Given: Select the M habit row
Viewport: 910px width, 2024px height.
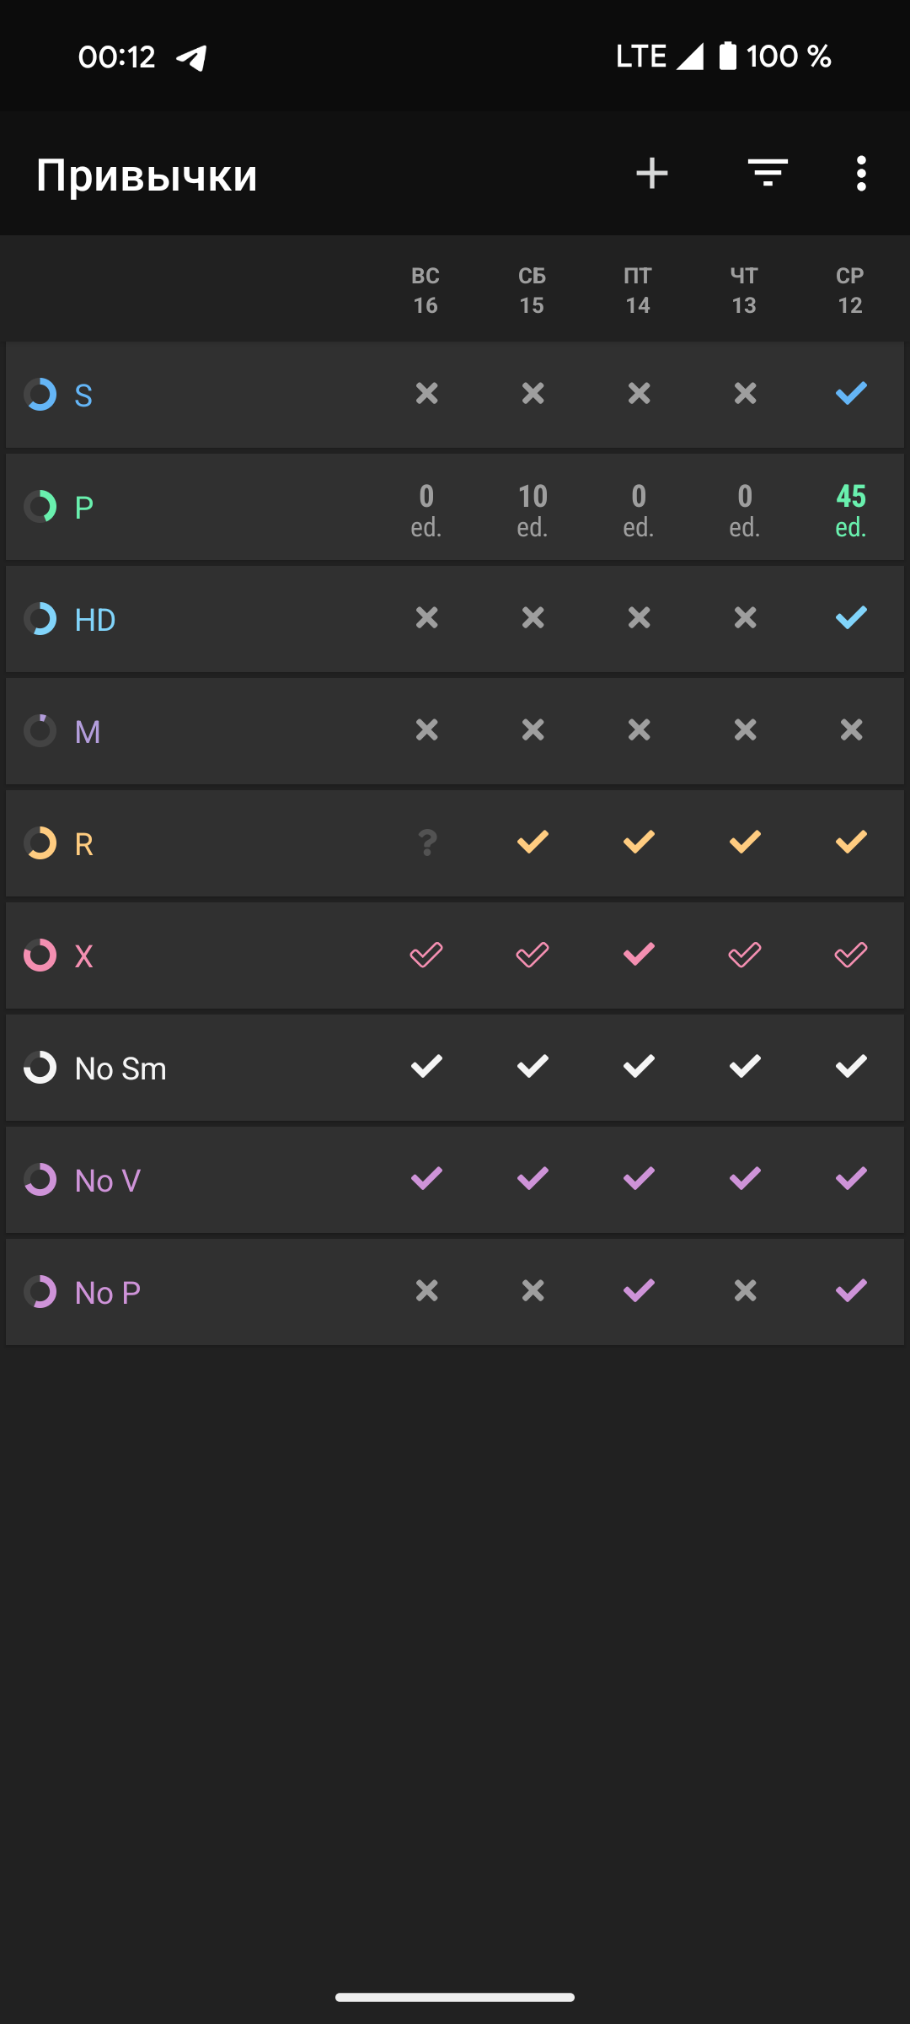Looking at the screenshot, I should point(88,732).
